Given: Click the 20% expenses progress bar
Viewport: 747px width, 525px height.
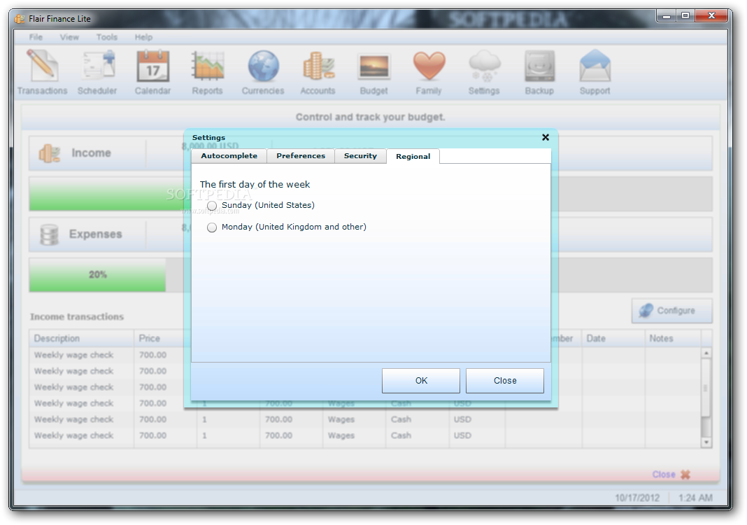Looking at the screenshot, I should pos(98,275).
